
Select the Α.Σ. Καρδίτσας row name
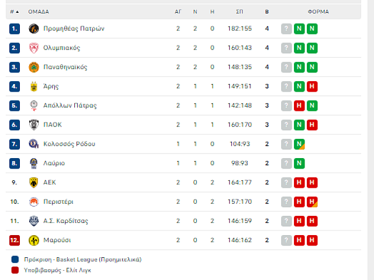pyautogui.click(x=65, y=221)
